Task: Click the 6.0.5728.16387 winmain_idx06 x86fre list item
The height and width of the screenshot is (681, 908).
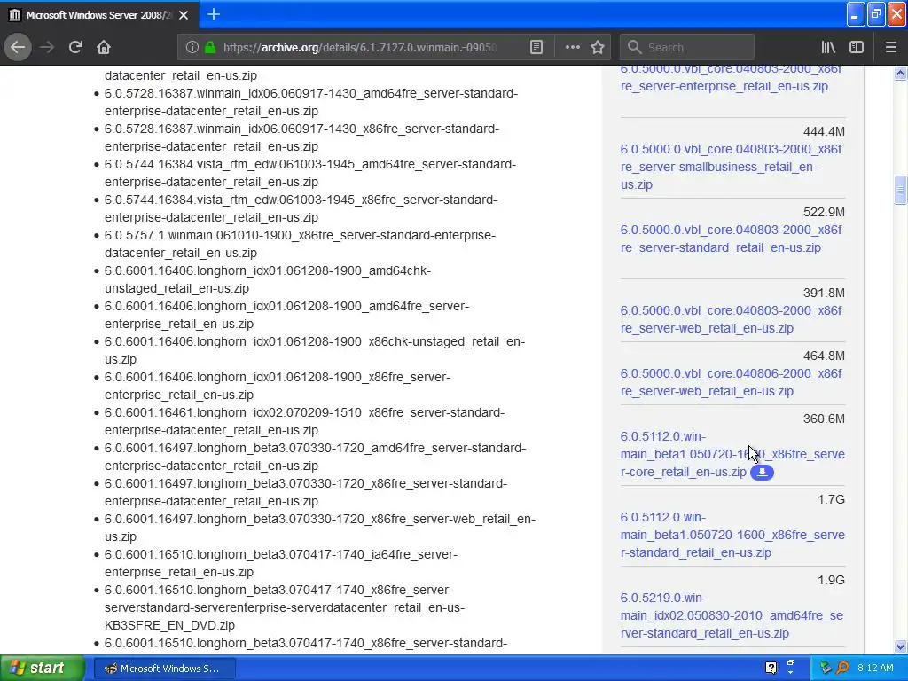Action: pyautogui.click(x=301, y=137)
